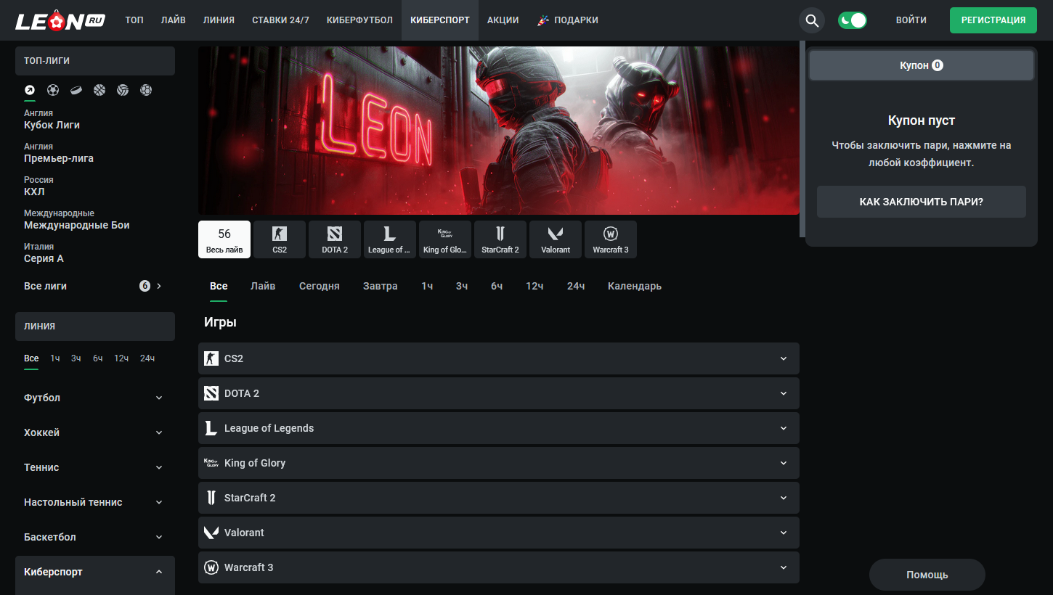Click the King of Glory logo in Игры list

tap(211, 463)
